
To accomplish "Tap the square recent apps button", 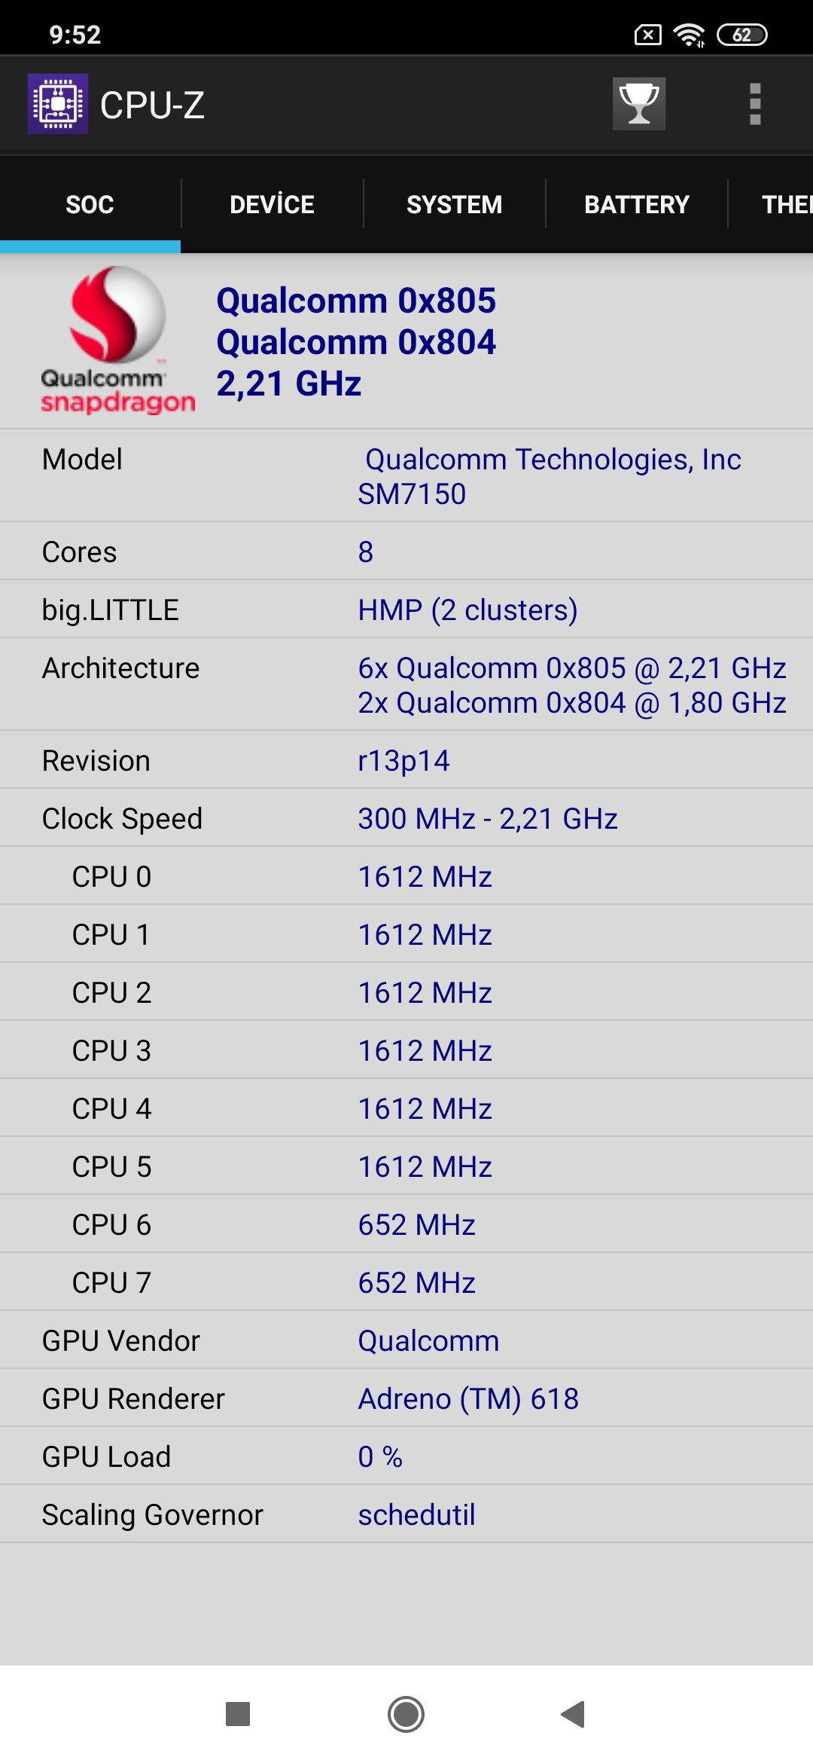I will tap(238, 1714).
